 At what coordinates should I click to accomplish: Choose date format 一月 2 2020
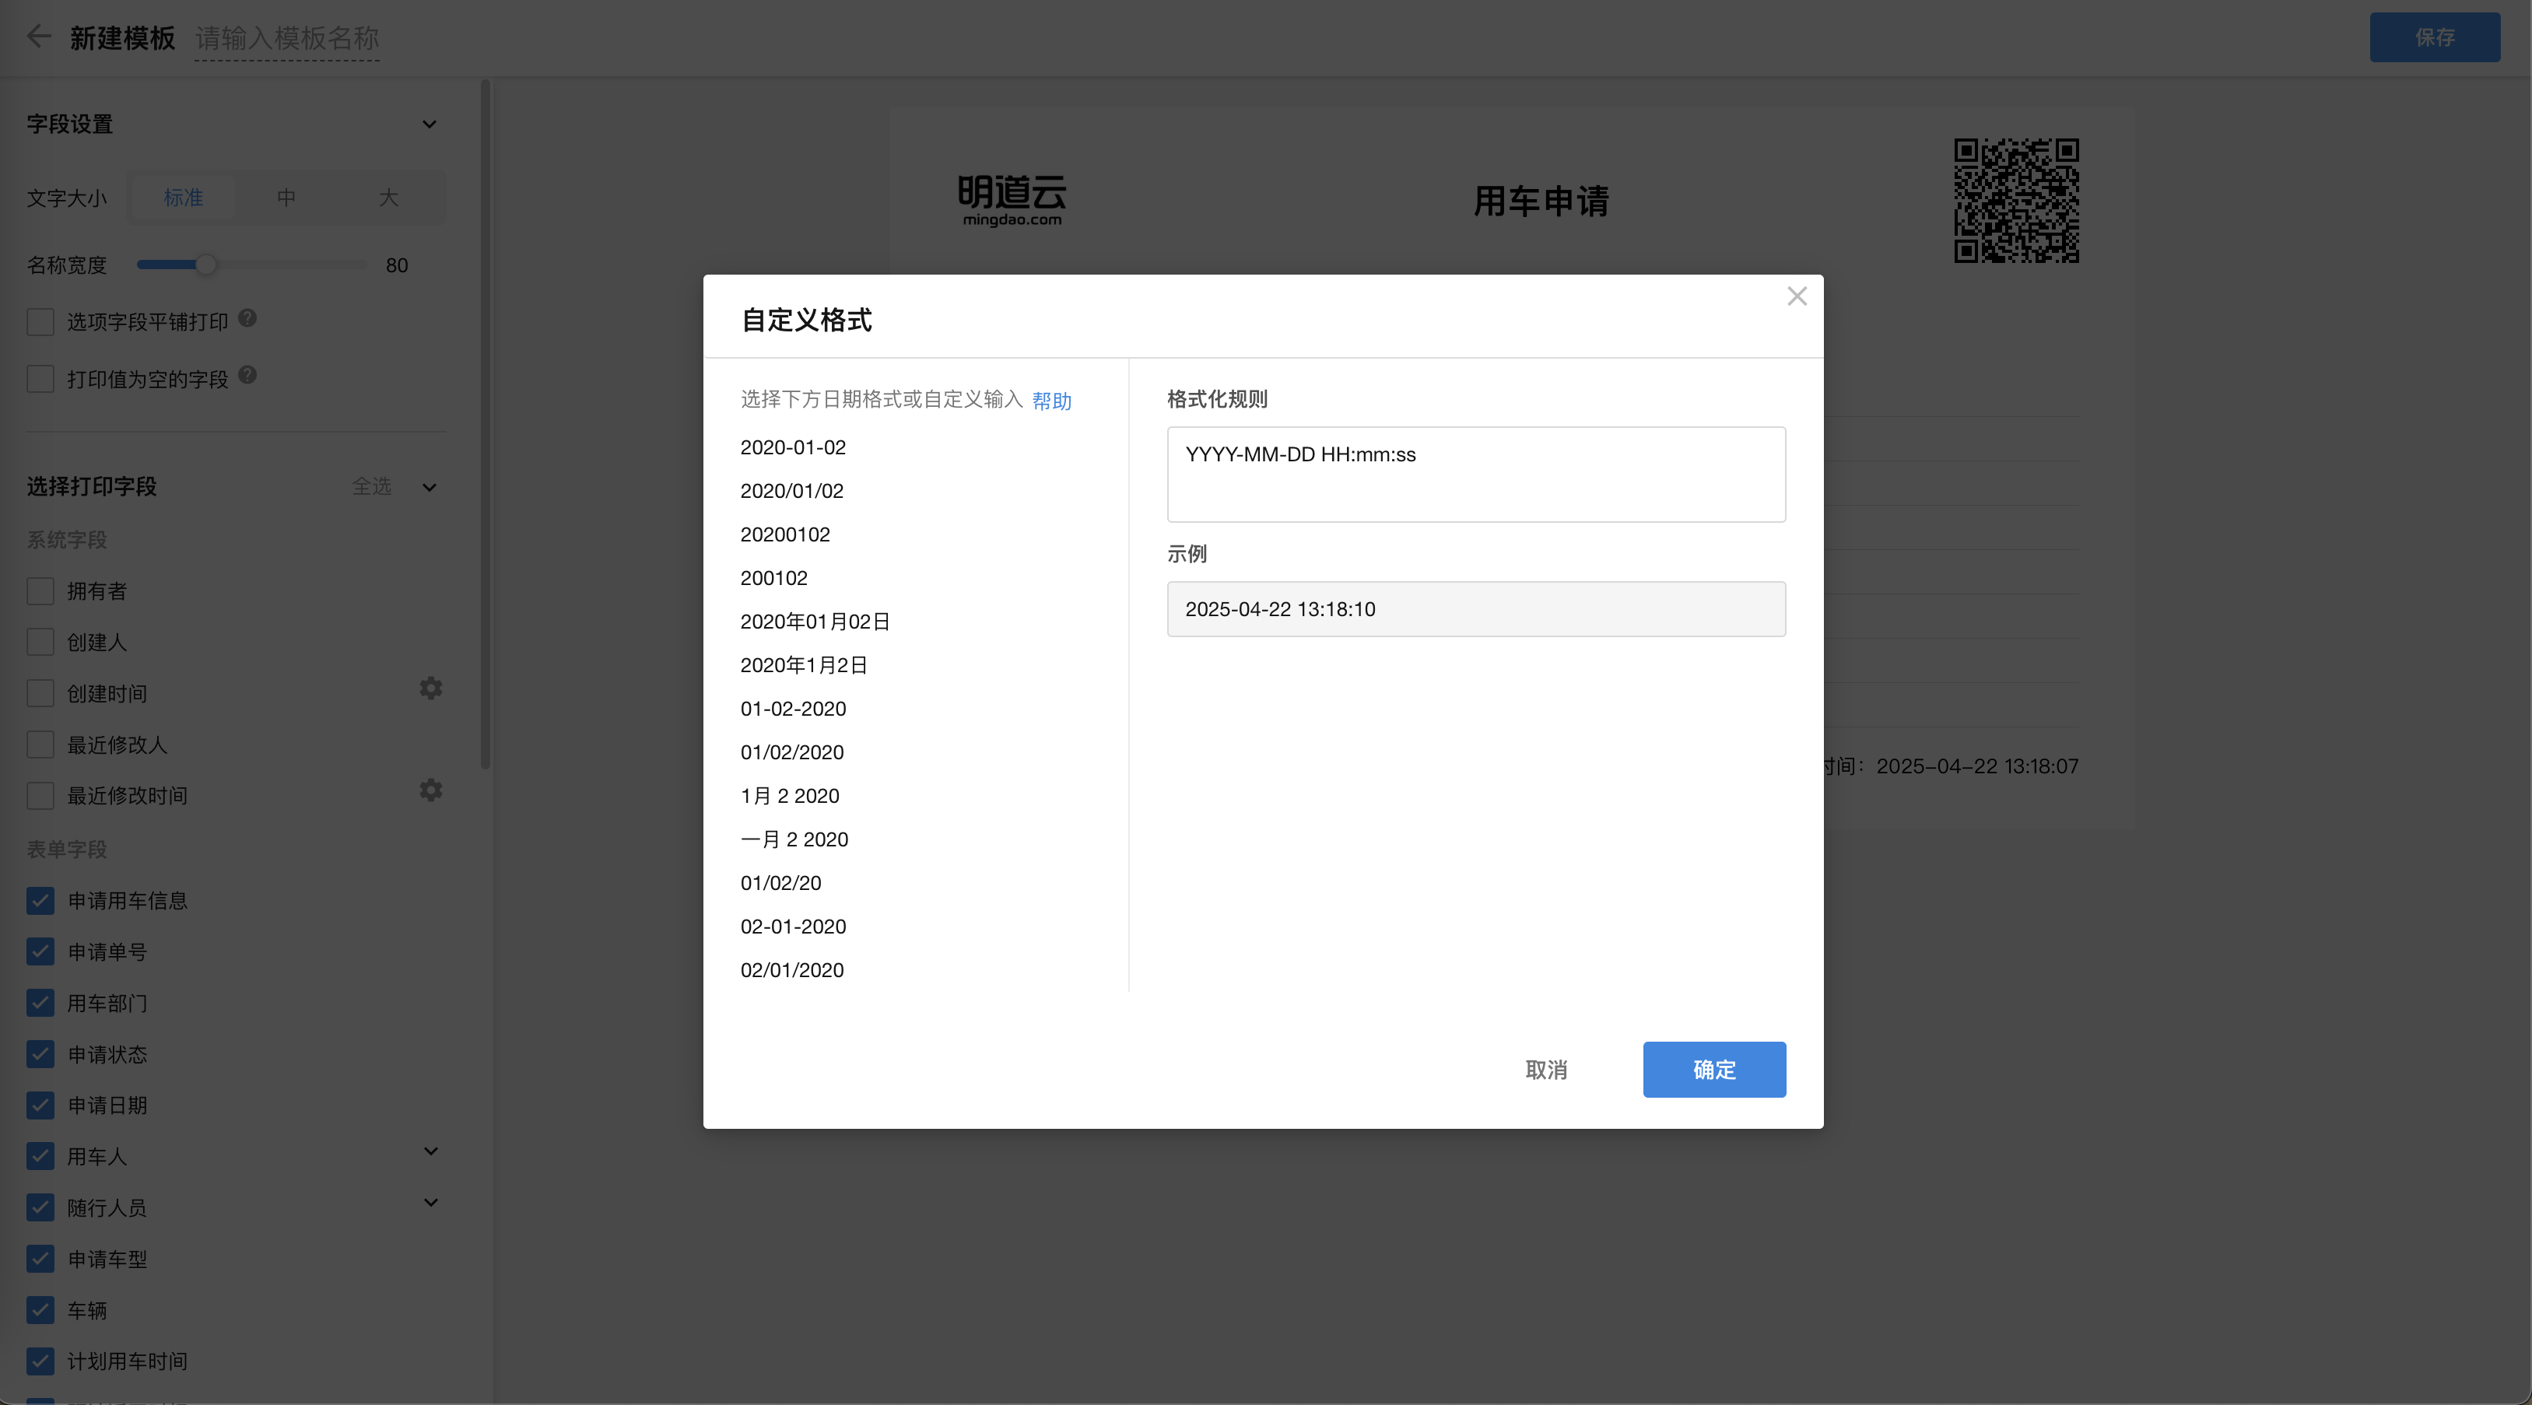[x=794, y=839]
